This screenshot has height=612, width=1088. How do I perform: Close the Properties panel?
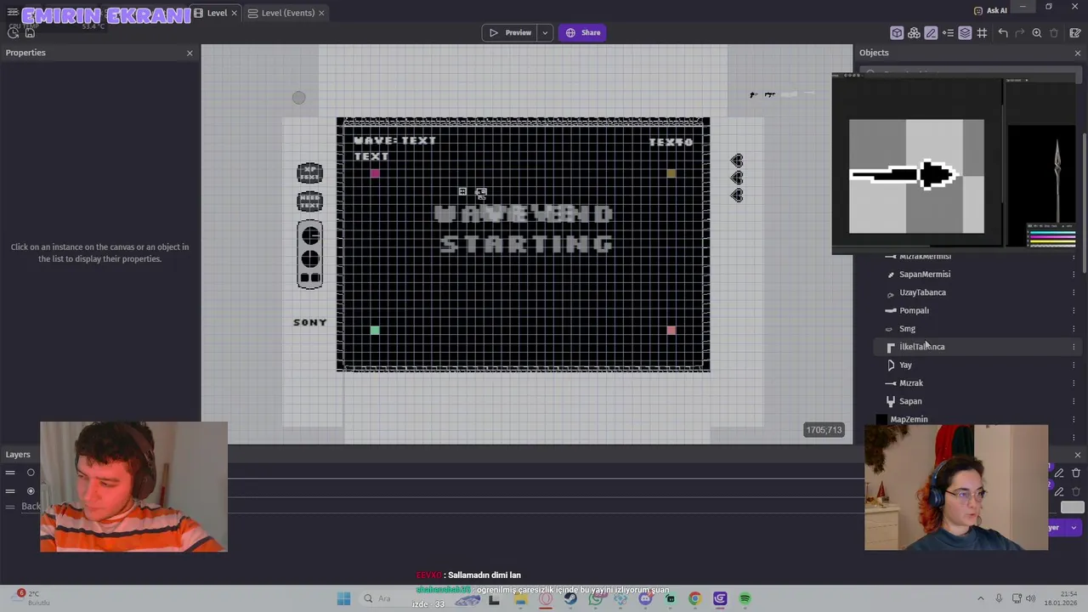pos(190,53)
